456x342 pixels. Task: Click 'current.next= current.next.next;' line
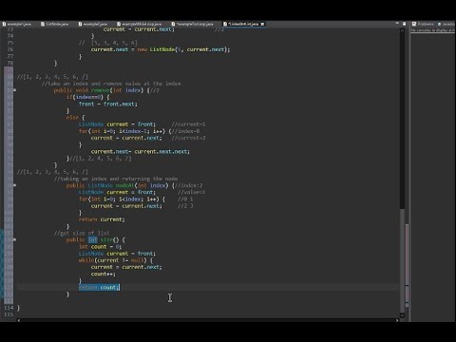click(141, 152)
